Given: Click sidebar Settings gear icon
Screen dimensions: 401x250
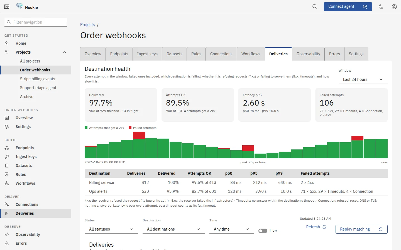Looking at the screenshot, I should 7,127.
